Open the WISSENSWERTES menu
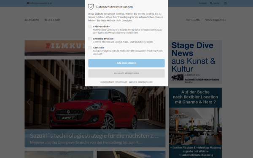 tap(215, 20)
